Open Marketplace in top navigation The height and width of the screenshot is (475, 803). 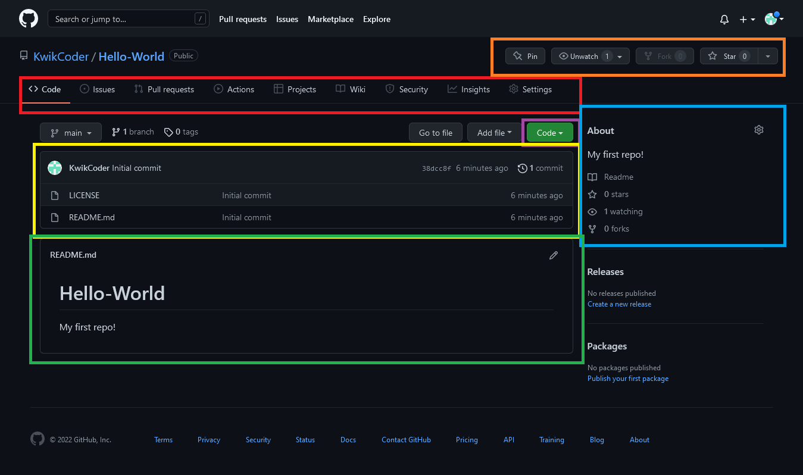(x=330, y=19)
